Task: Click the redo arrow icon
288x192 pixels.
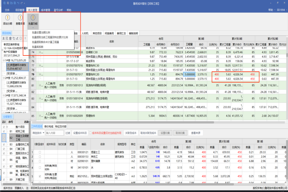Action: [22, 3]
